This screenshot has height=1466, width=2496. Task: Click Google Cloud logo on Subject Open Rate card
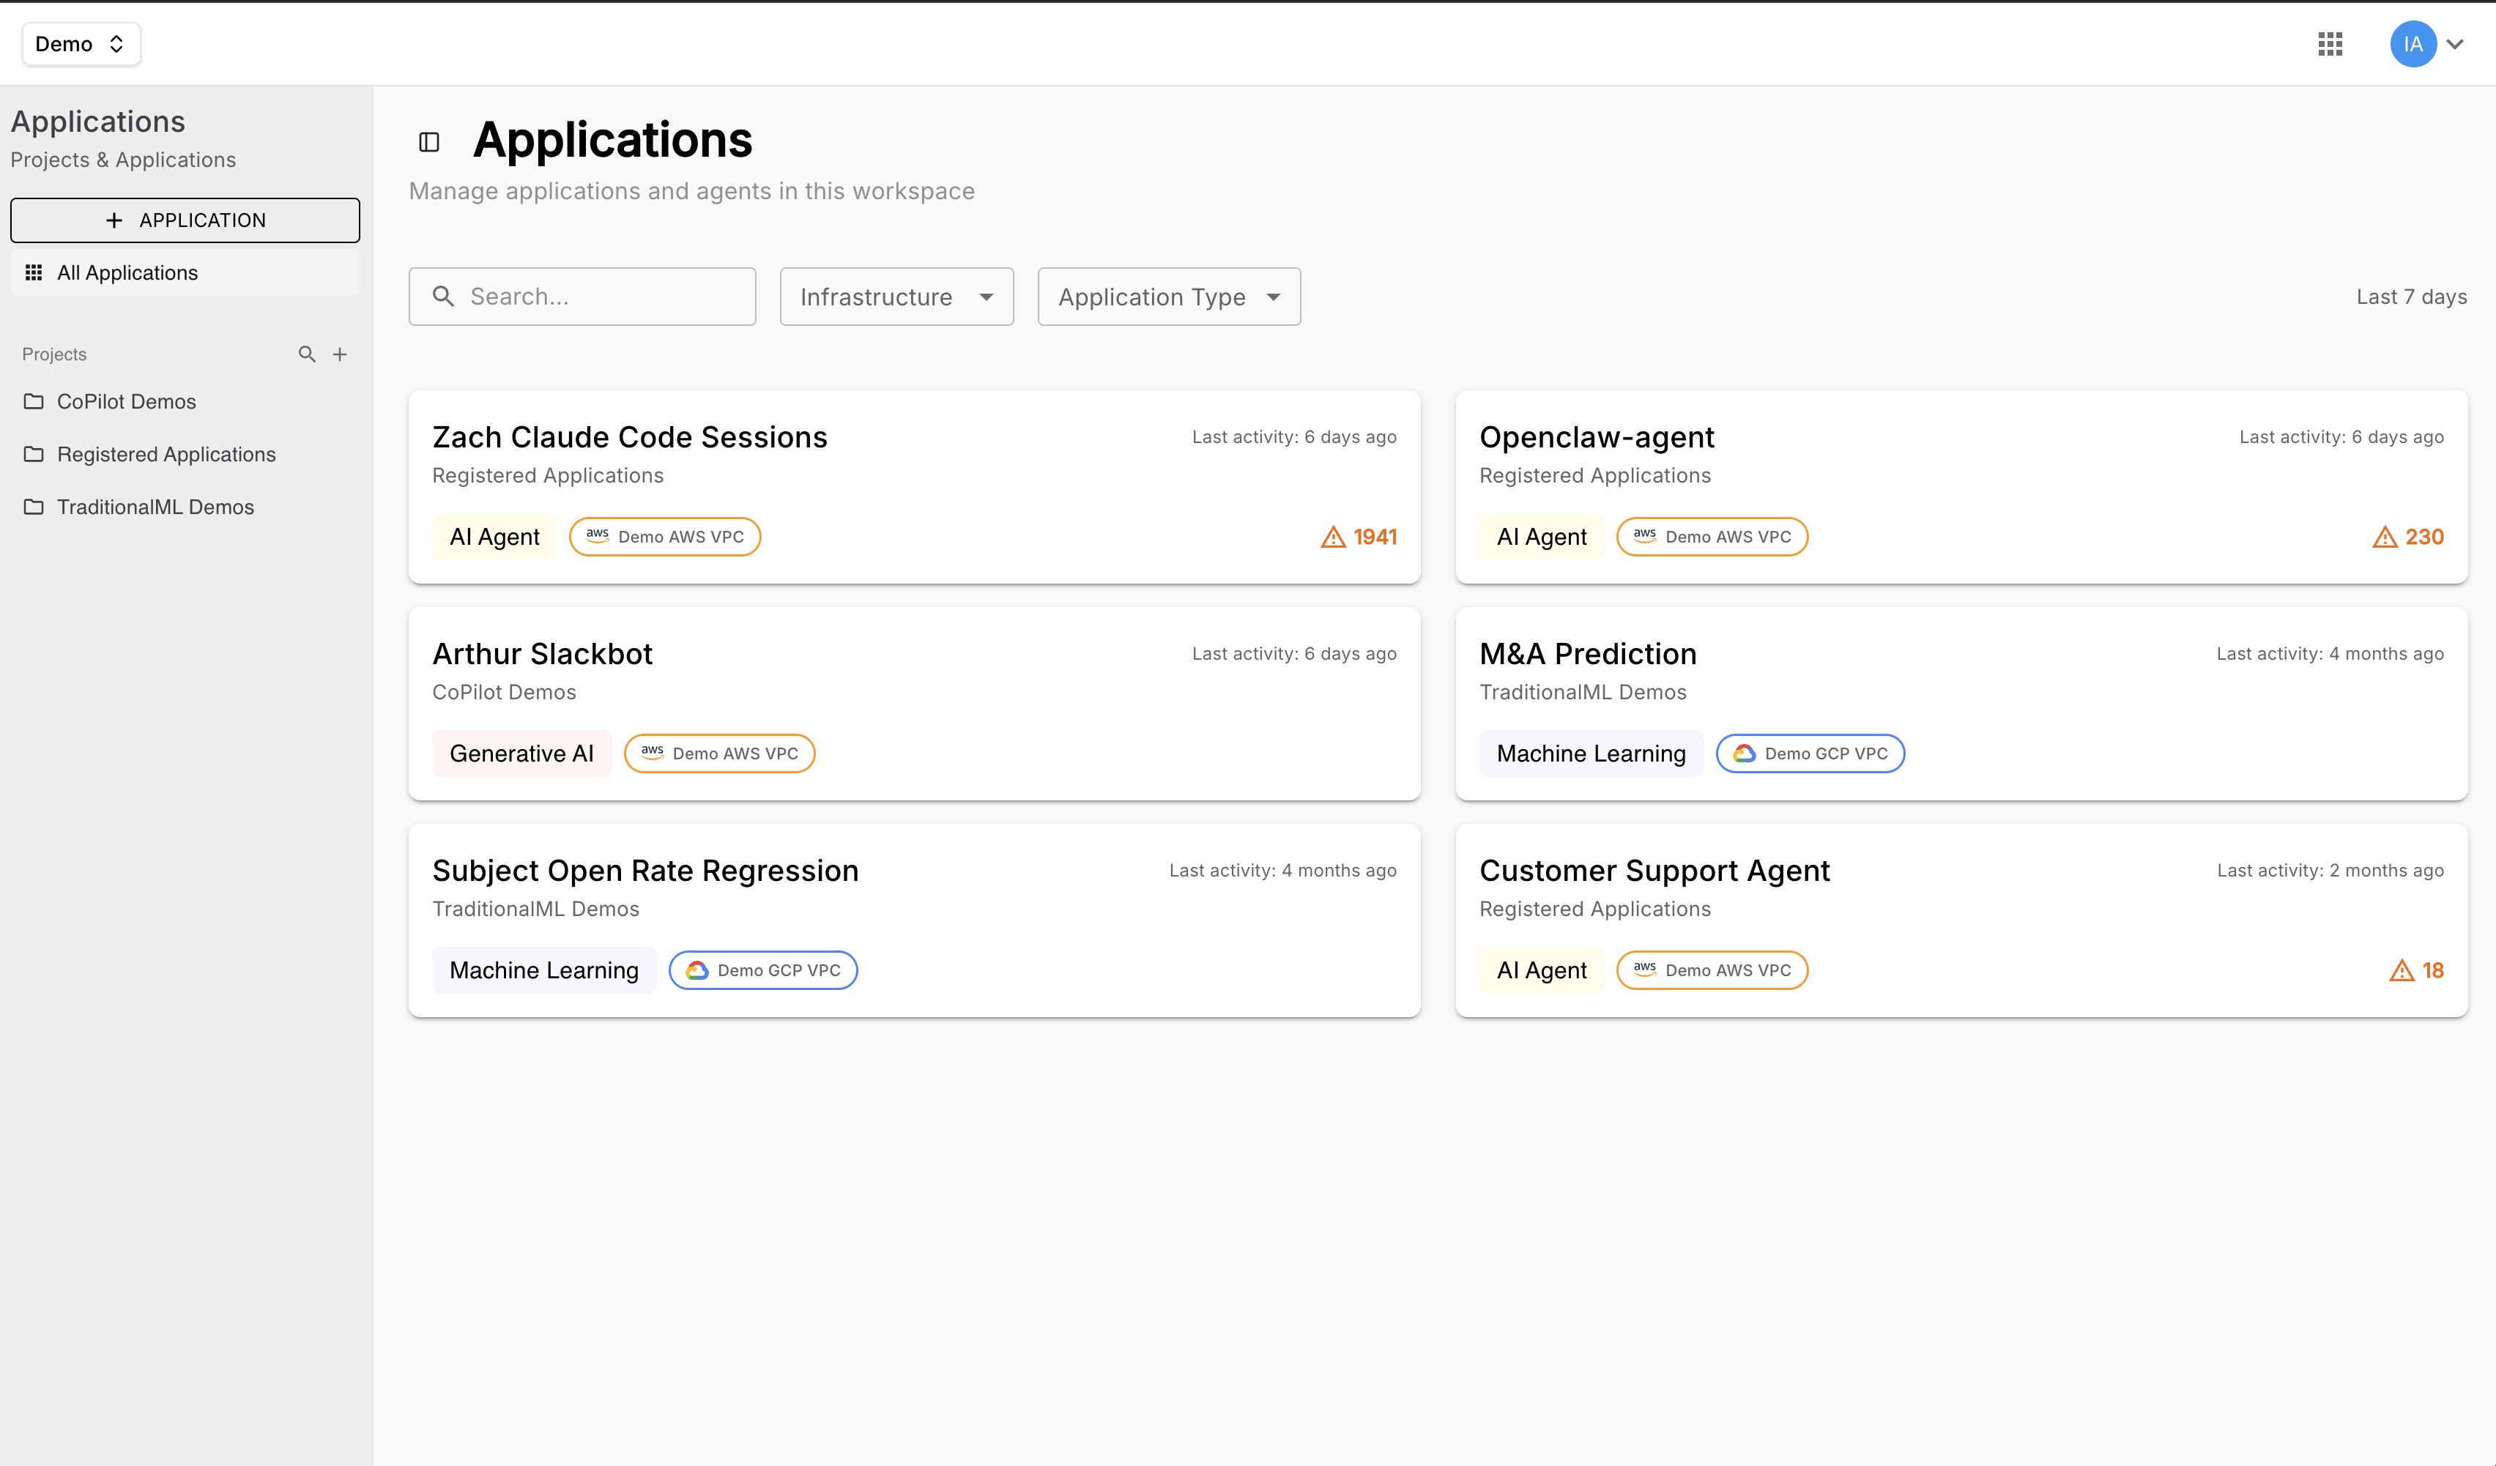697,971
